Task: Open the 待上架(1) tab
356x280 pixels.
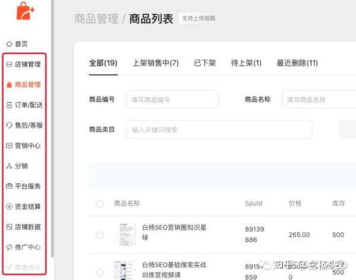Action: point(246,63)
